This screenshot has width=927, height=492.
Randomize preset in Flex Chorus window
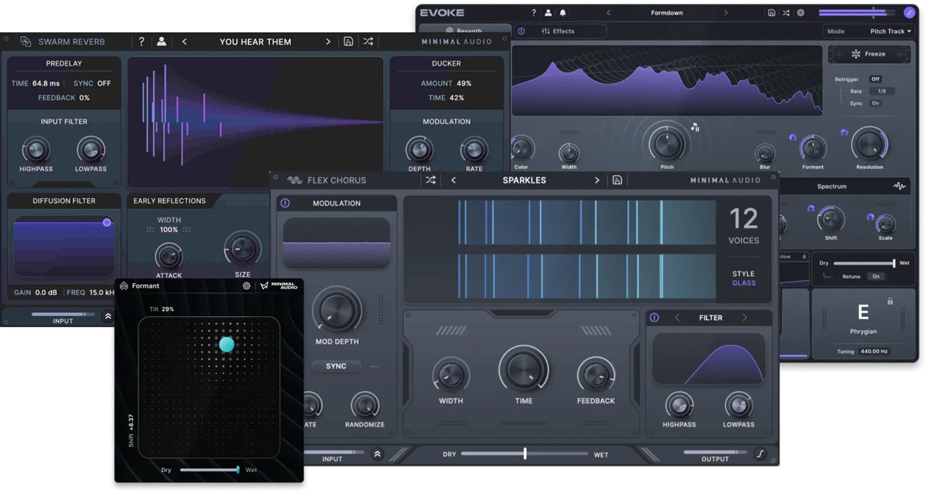point(430,180)
